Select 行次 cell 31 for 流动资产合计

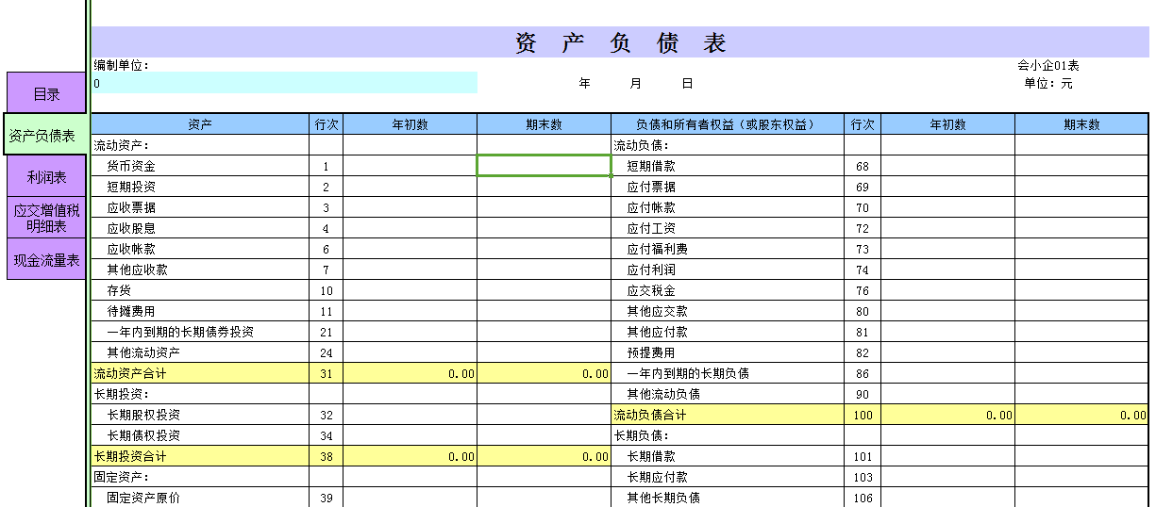tap(326, 373)
